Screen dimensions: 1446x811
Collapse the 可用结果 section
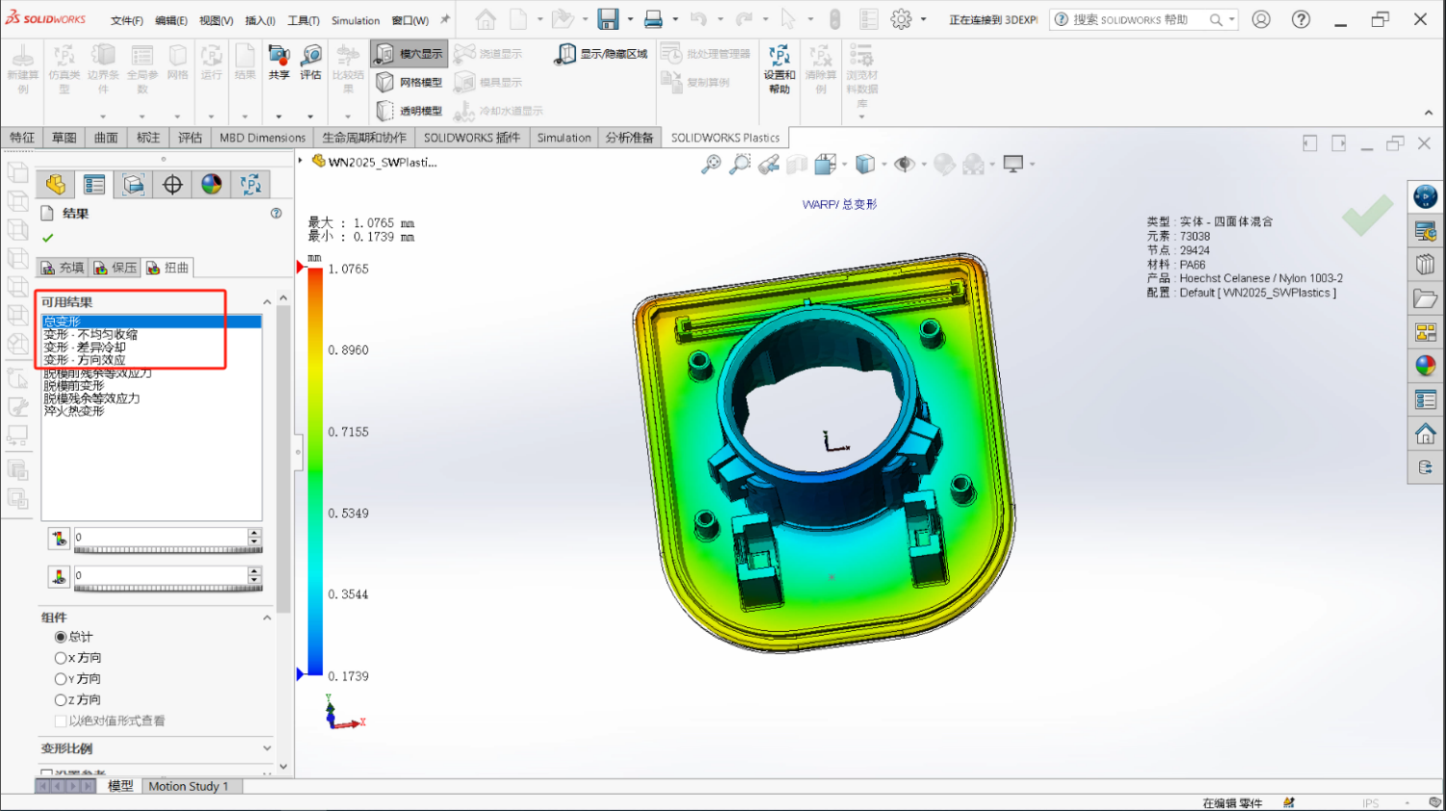(267, 302)
